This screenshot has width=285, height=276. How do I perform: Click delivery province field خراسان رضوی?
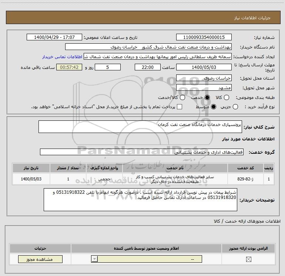[x=204, y=78]
